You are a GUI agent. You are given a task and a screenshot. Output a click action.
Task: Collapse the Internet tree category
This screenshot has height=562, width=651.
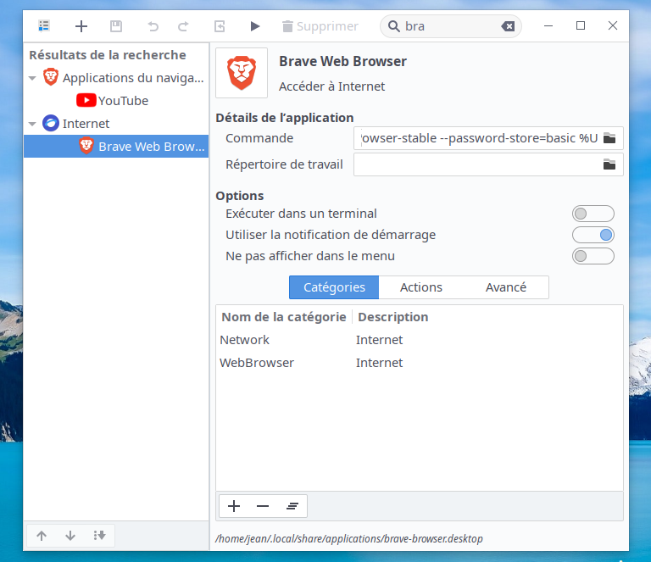tap(32, 124)
